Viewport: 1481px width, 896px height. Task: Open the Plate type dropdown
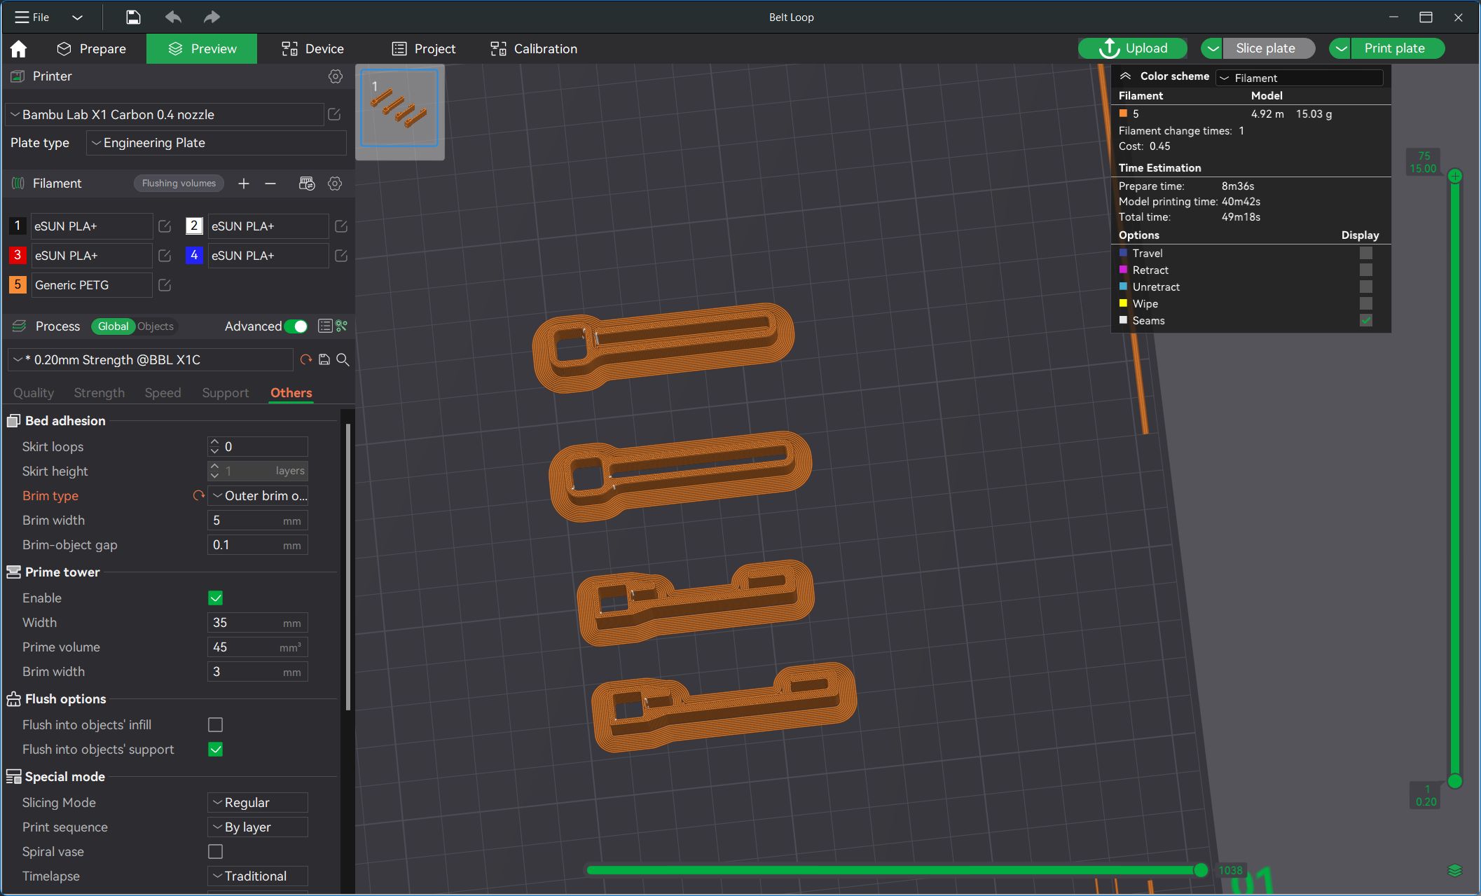(x=216, y=143)
